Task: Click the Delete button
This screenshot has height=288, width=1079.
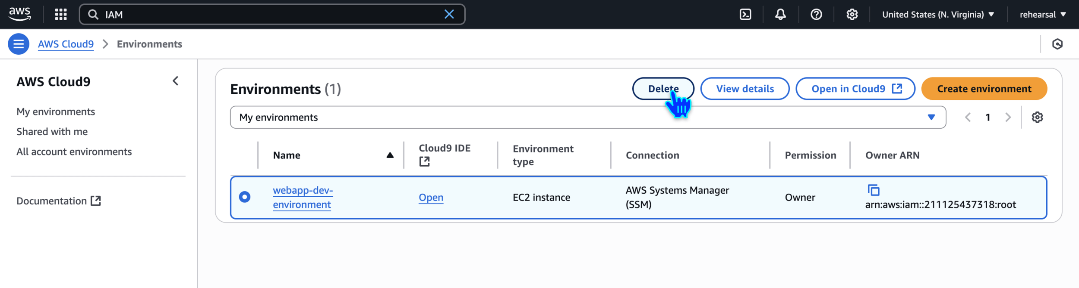Action: tap(663, 89)
